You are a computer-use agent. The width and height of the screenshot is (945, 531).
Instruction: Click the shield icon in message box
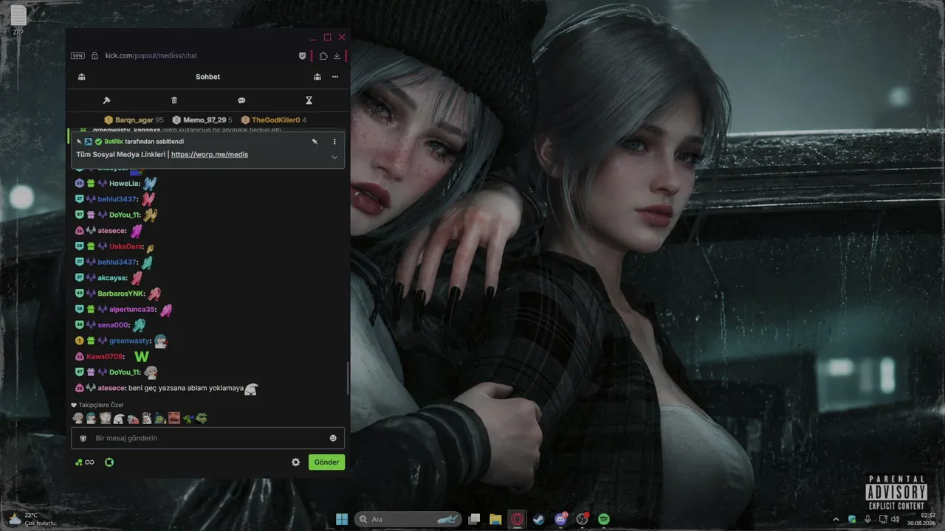tap(83, 438)
